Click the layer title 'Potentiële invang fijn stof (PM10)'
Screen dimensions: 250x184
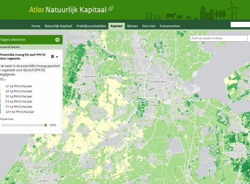pyautogui.click(x=23, y=55)
